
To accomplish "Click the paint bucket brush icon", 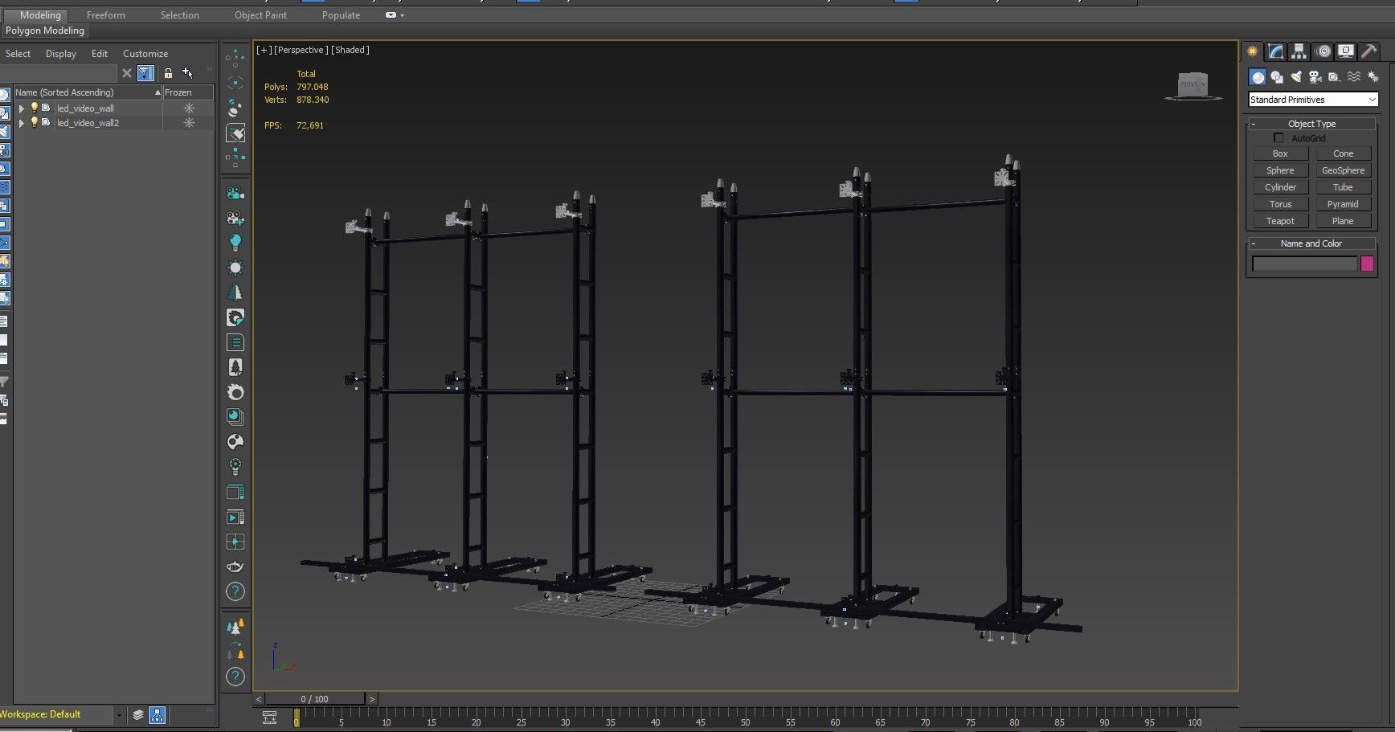I will pyautogui.click(x=235, y=133).
